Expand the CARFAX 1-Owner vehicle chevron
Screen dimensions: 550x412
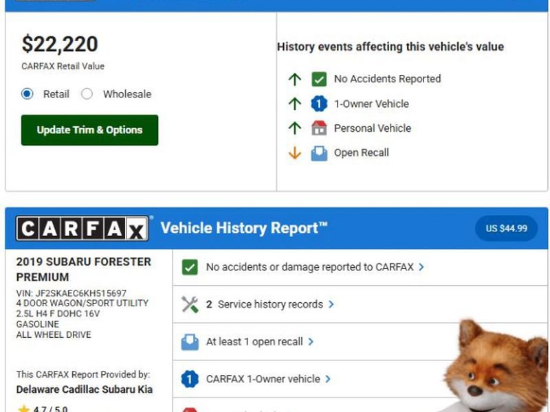328,378
